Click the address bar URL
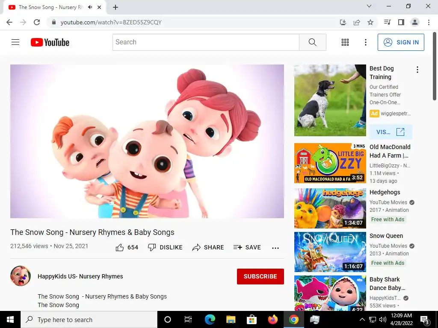Image resolution: width=438 pixels, height=328 pixels. coord(111,22)
